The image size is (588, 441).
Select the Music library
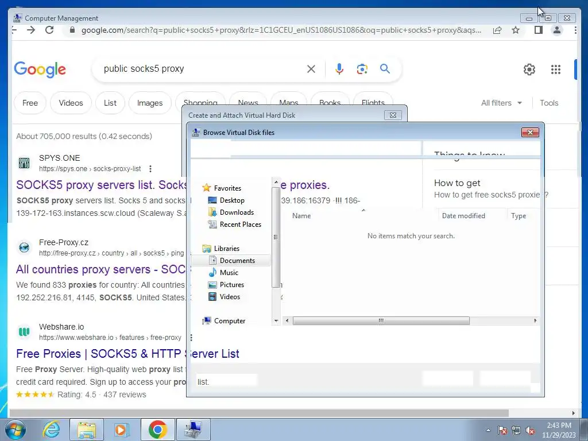coord(229,272)
